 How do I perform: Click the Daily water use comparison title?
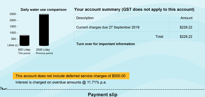click(x=44, y=10)
